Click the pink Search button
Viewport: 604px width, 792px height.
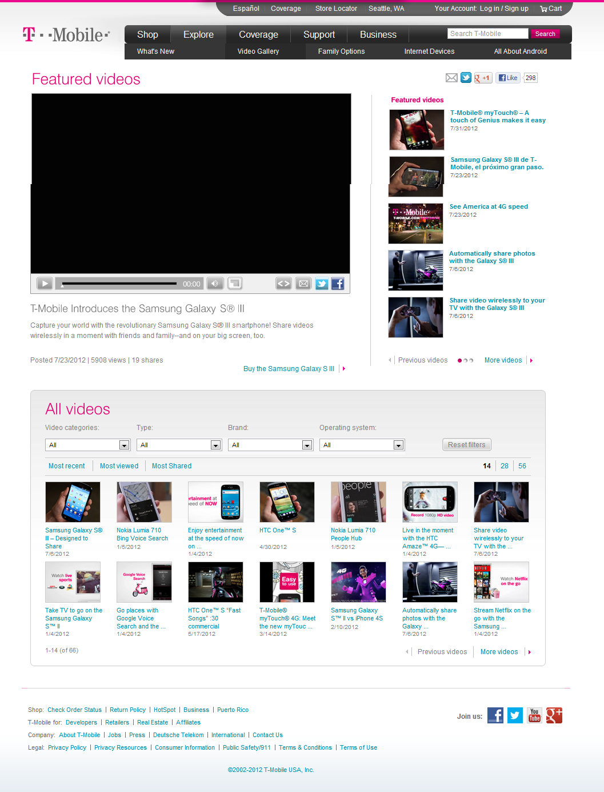click(x=545, y=34)
